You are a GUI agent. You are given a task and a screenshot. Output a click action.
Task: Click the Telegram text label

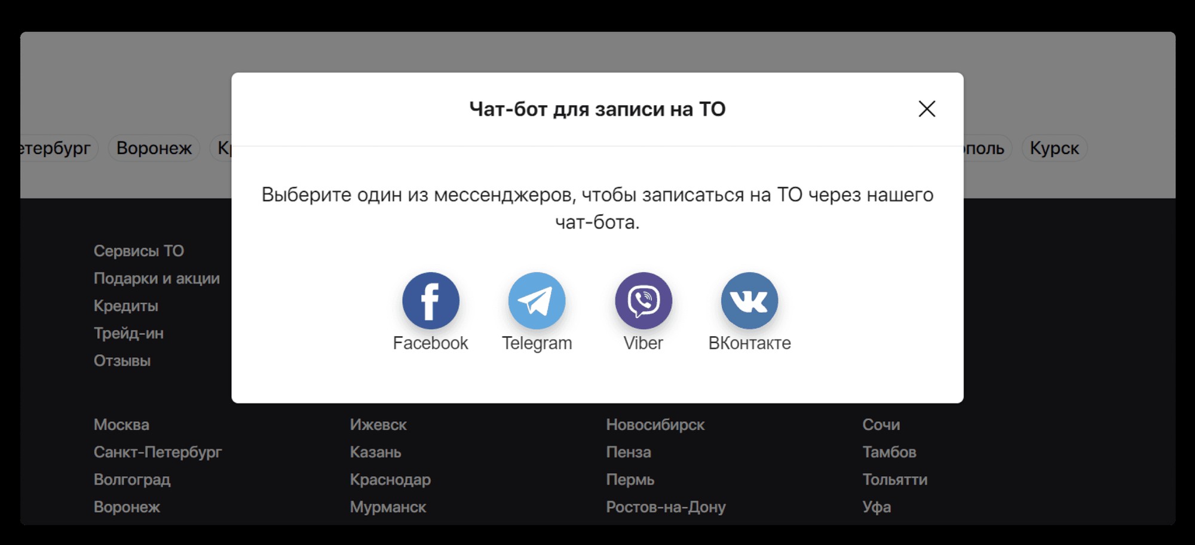point(537,343)
